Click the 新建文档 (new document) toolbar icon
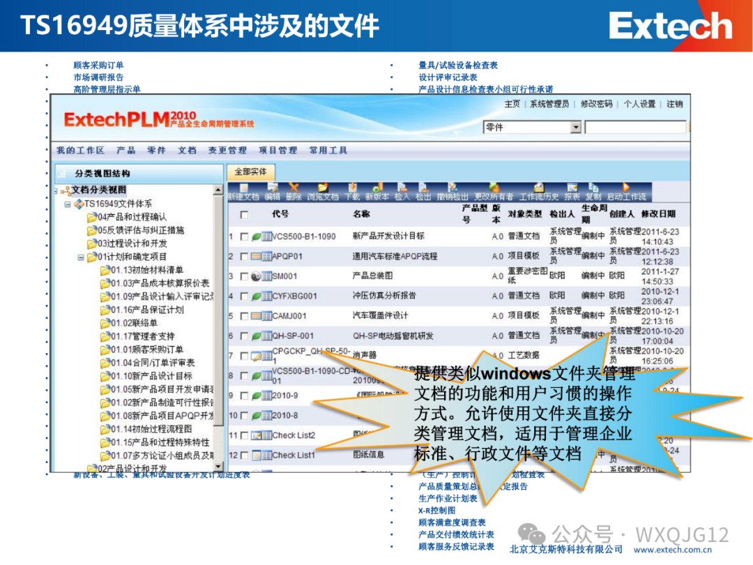The height and width of the screenshot is (565, 753). pos(243,188)
